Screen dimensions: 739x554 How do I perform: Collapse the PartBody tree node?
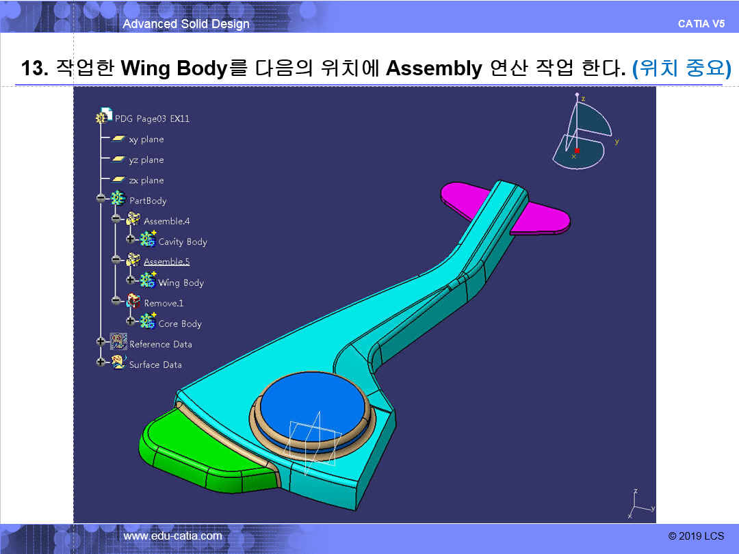pyautogui.click(x=101, y=199)
